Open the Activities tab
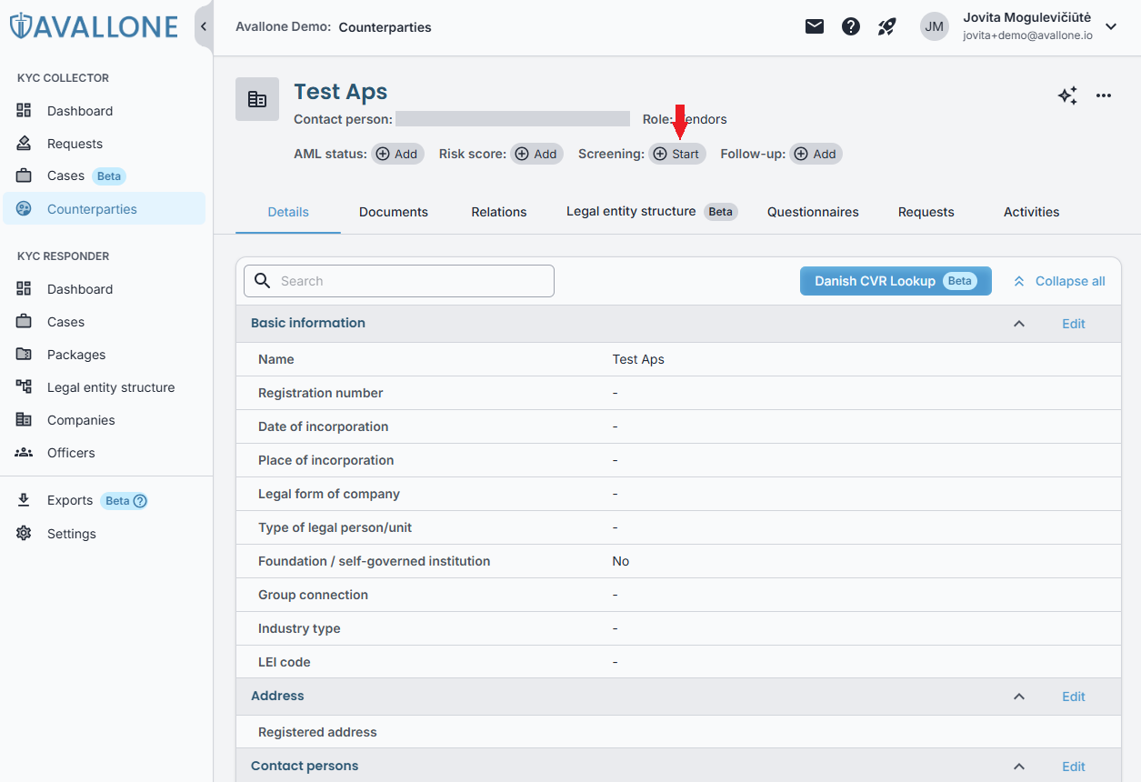 pyautogui.click(x=1031, y=212)
